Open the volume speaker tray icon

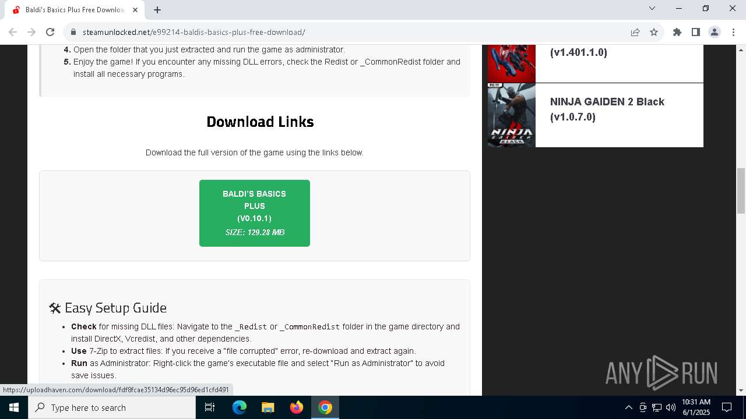[671, 407]
